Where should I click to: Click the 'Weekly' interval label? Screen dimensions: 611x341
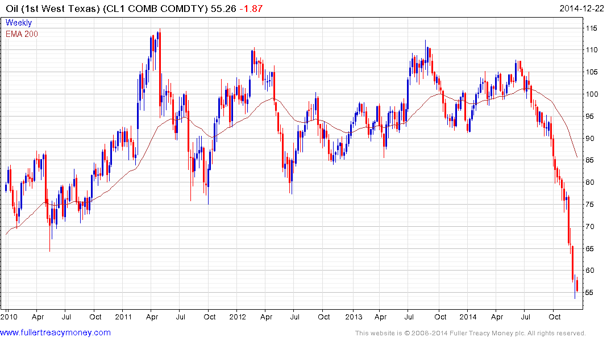click(18, 23)
